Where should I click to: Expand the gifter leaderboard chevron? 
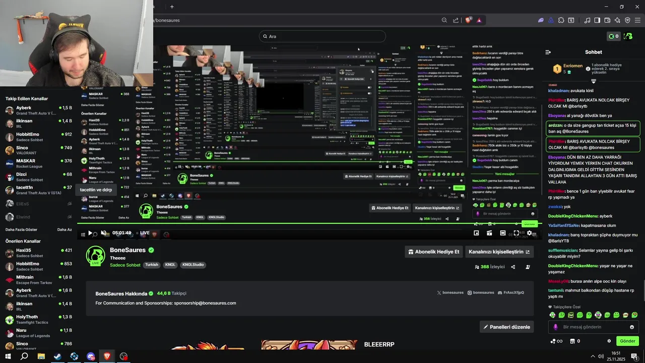593,81
